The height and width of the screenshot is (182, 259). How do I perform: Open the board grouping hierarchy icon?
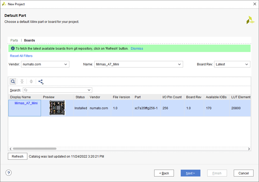[41, 82]
